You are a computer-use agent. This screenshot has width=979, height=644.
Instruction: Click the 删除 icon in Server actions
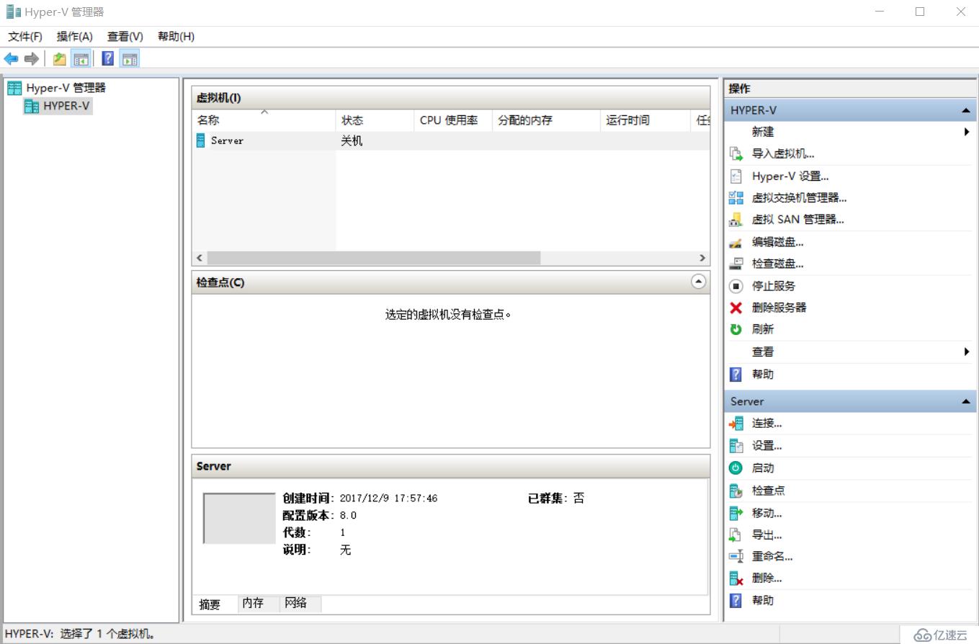tap(736, 578)
